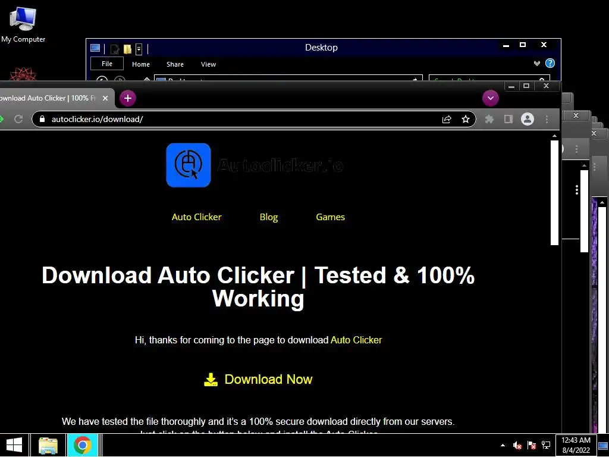Maximize the front Chrome window
Image resolution: width=609 pixels, height=457 pixels.
(x=526, y=86)
